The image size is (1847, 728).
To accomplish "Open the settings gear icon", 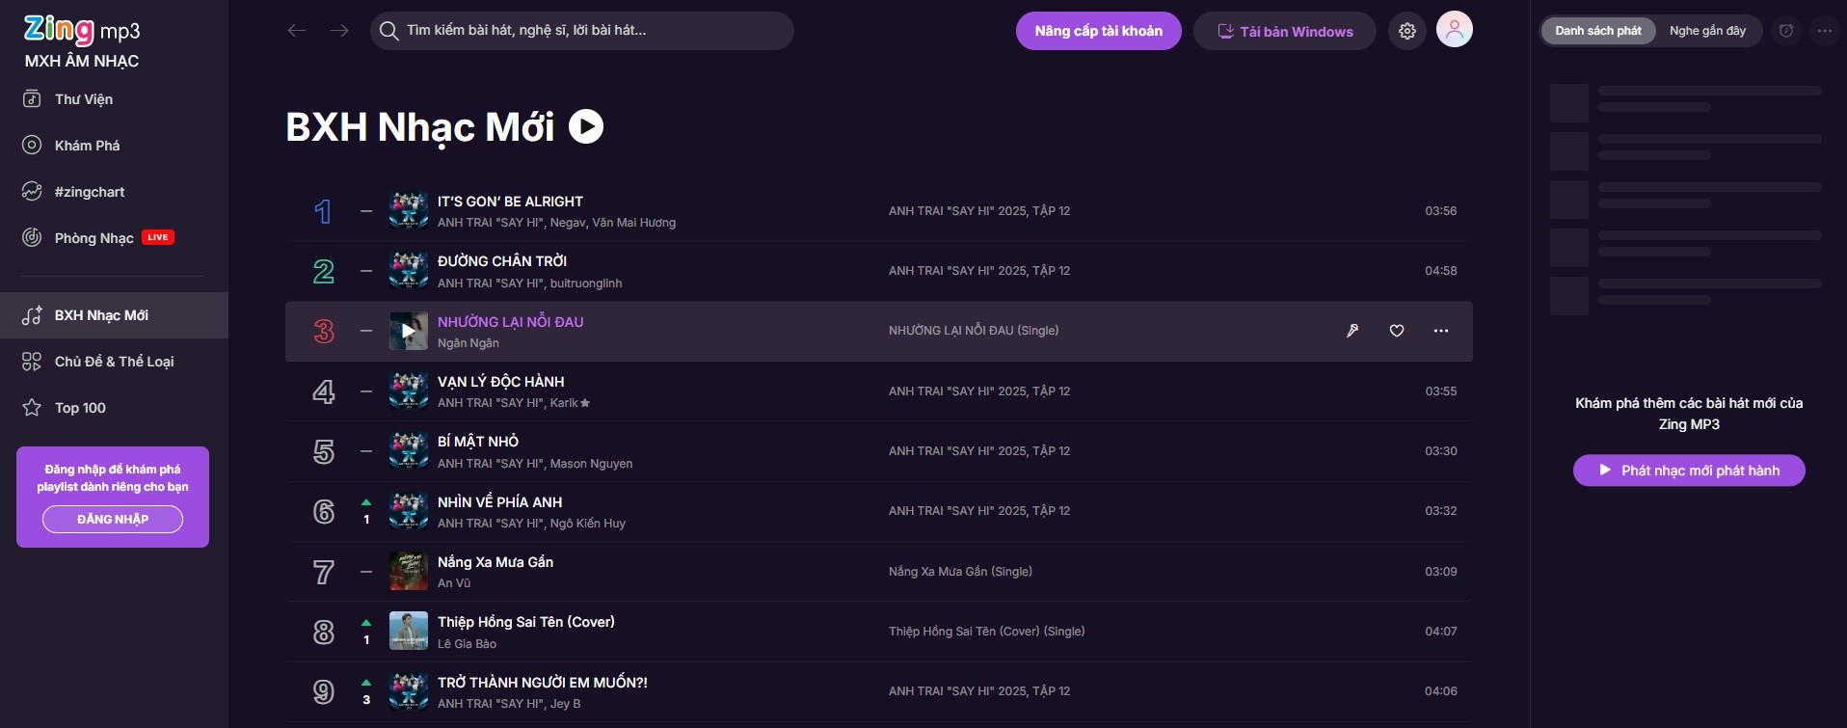I will [x=1407, y=31].
